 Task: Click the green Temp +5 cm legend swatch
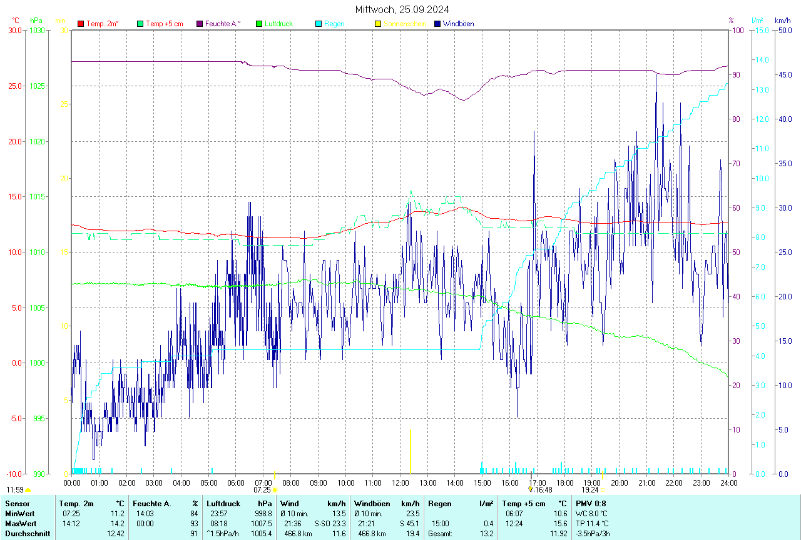click(x=140, y=24)
